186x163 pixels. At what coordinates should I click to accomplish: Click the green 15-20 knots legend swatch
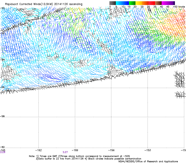coord(132,3)
